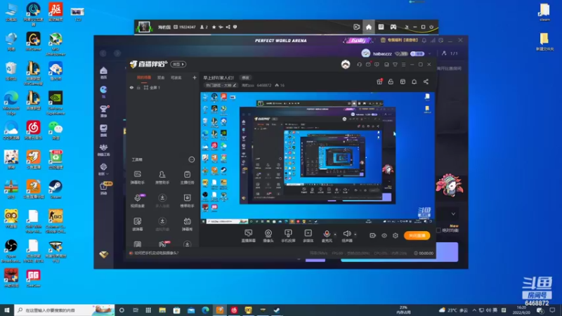Click the microphone icon
This screenshot has height=316, width=562.
[x=327, y=234]
